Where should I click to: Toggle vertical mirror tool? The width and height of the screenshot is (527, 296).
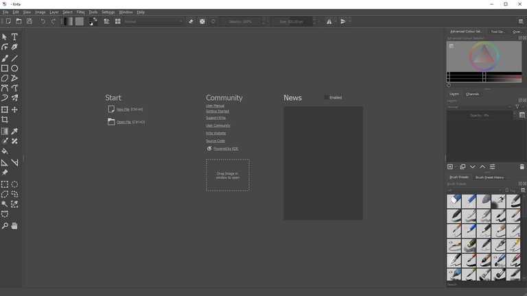pyautogui.click(x=343, y=21)
